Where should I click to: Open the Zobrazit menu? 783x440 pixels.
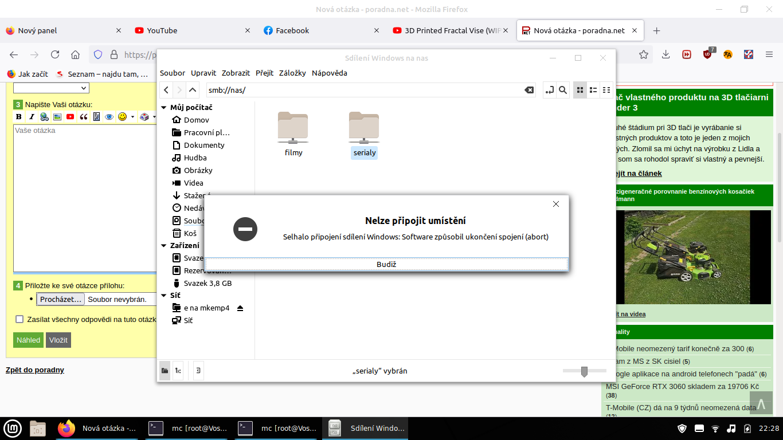(x=236, y=73)
